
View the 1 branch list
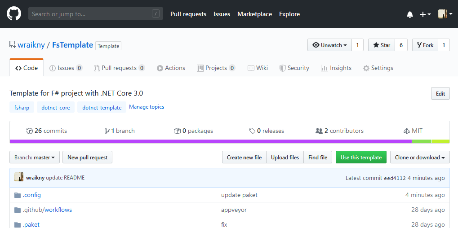(120, 131)
